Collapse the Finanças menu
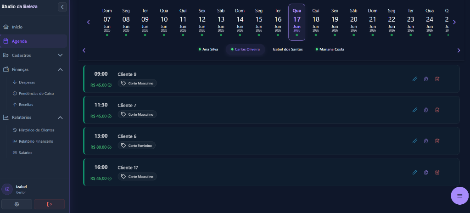470x213 pixels. pyautogui.click(x=33, y=69)
